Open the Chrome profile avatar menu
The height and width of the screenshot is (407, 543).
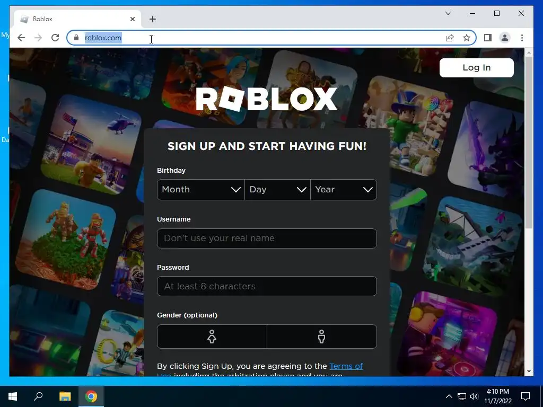(505, 38)
